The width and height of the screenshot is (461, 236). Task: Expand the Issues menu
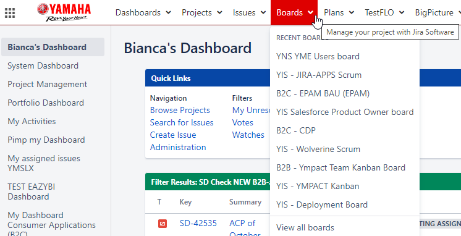coord(249,12)
